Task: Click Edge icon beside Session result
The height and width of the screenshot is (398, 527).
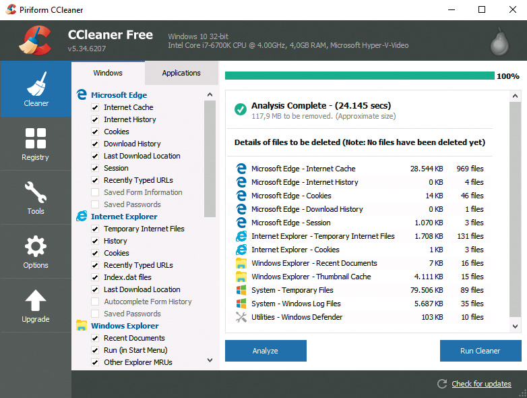Action: 241,223
